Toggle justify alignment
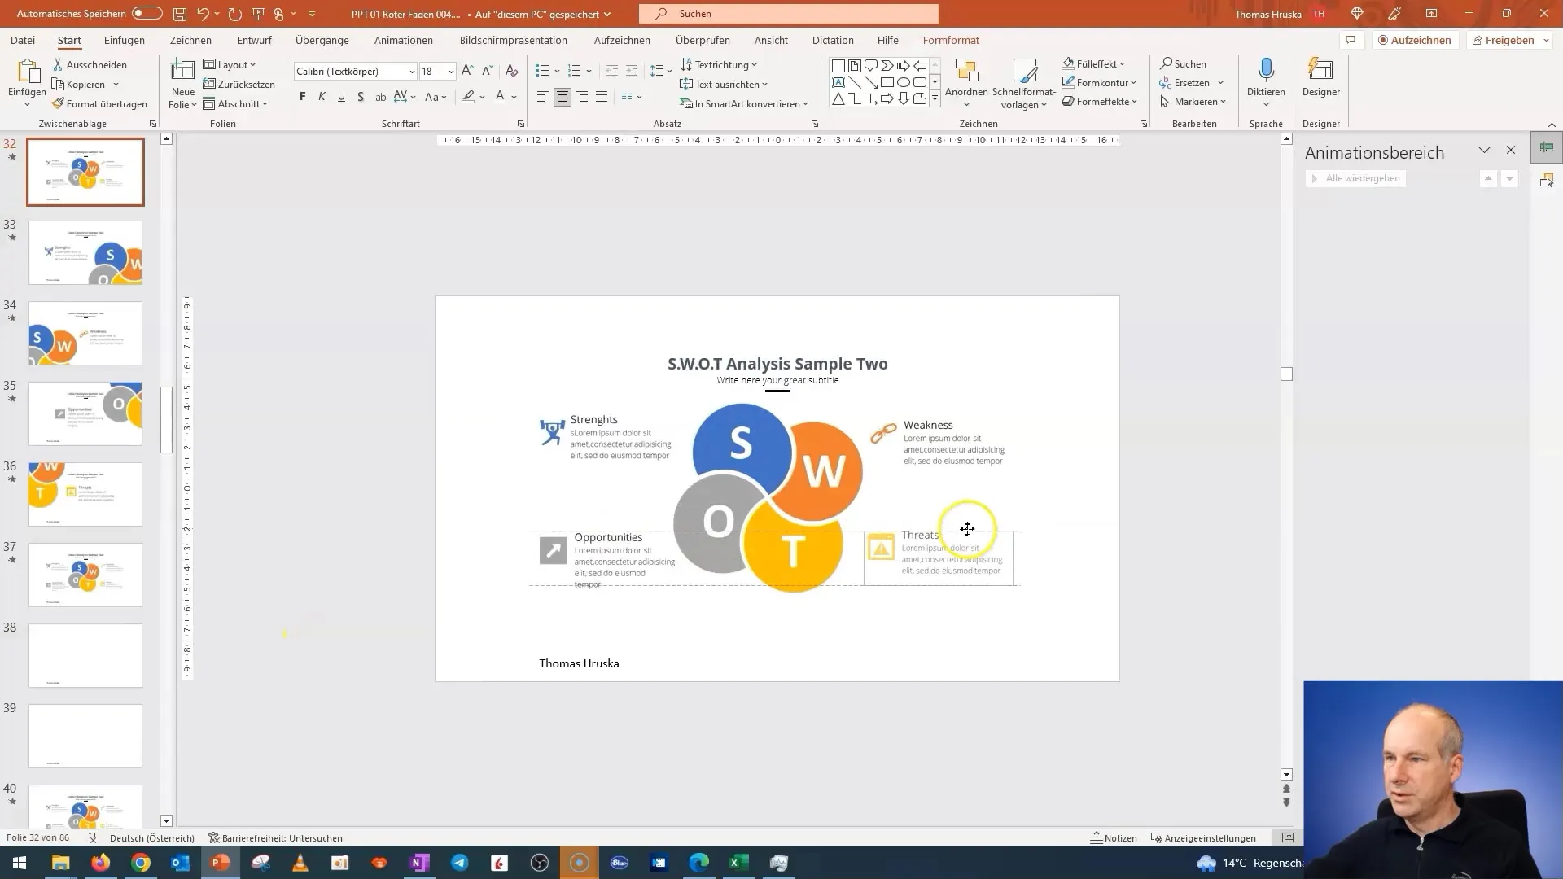The width and height of the screenshot is (1563, 879). click(x=602, y=97)
